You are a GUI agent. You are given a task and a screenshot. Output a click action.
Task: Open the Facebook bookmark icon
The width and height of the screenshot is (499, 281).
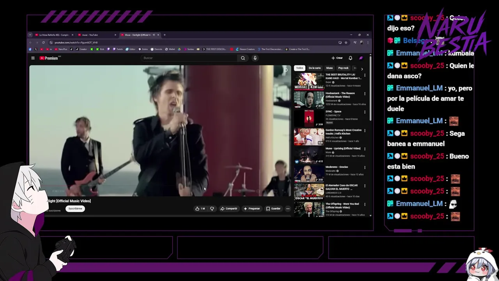pos(30,49)
